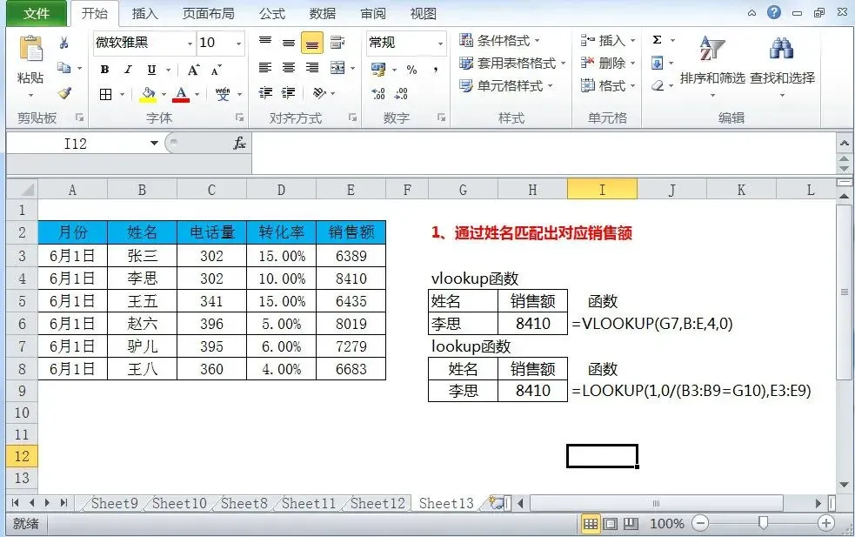Click the Paste (粘贴) clipboard icon
Image resolution: width=855 pixels, height=537 pixels.
[x=30, y=48]
